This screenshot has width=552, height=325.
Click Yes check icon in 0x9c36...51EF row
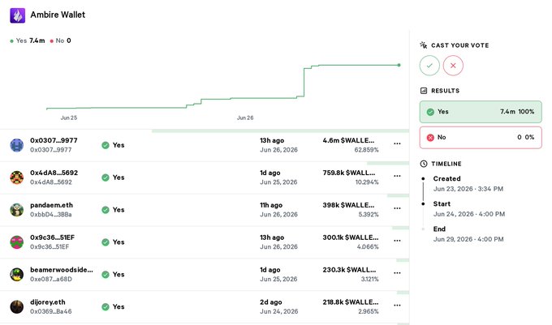pos(106,242)
